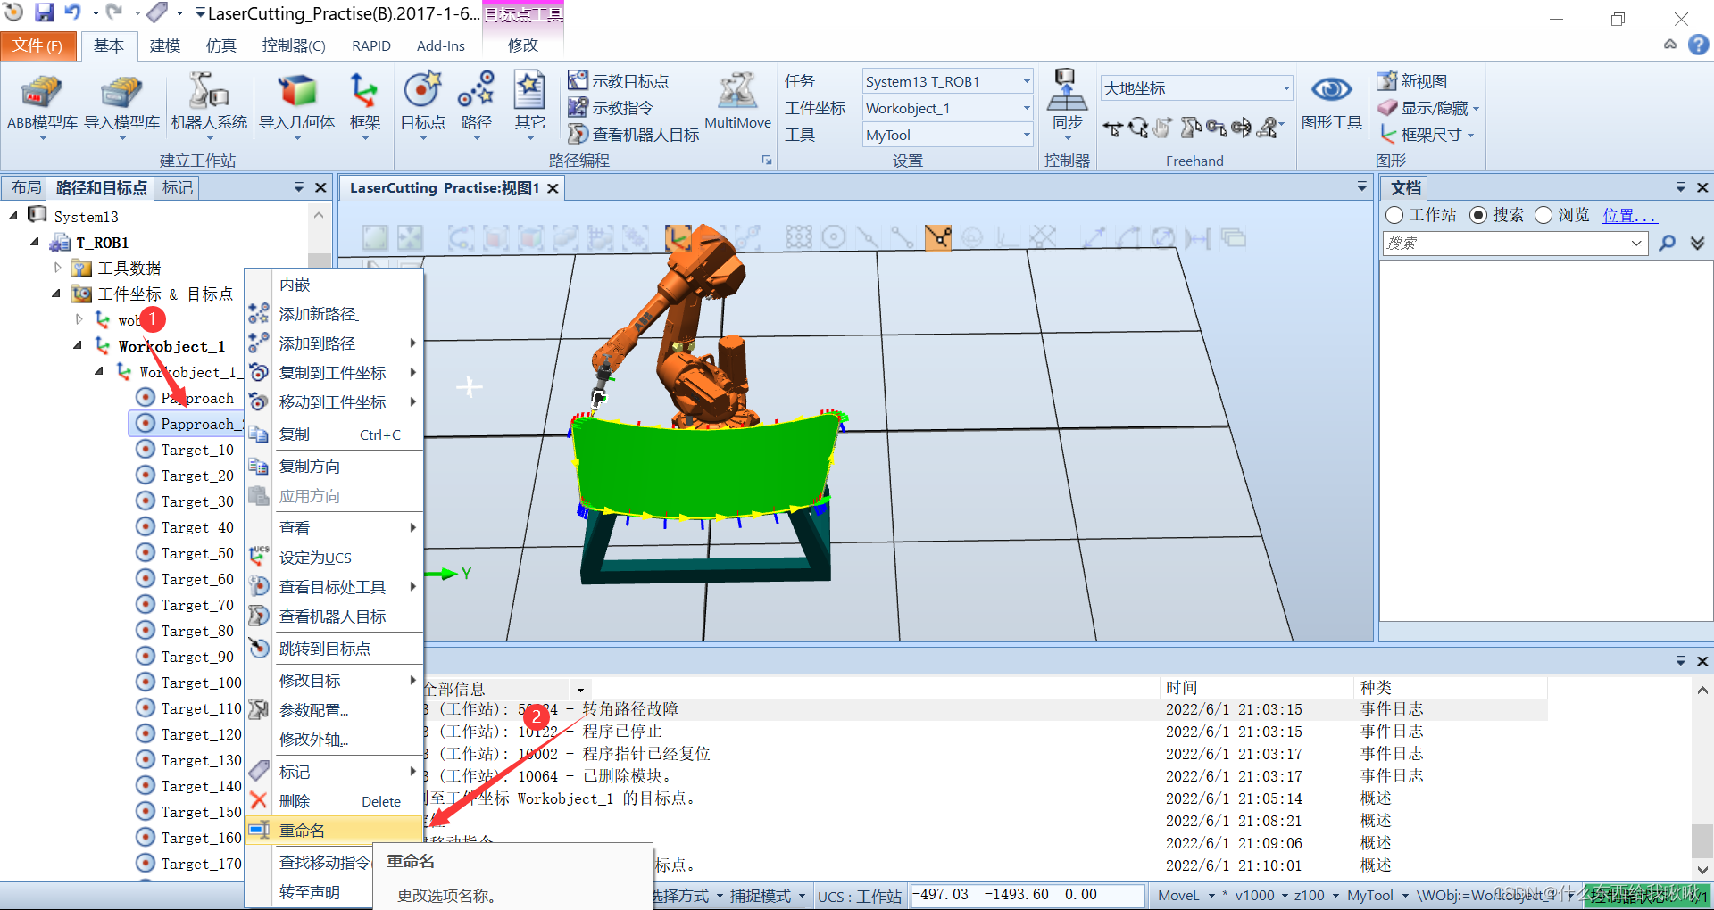Viewport: 1714px width, 910px height.
Task: Click the 种类 column header
Action: point(1376,688)
